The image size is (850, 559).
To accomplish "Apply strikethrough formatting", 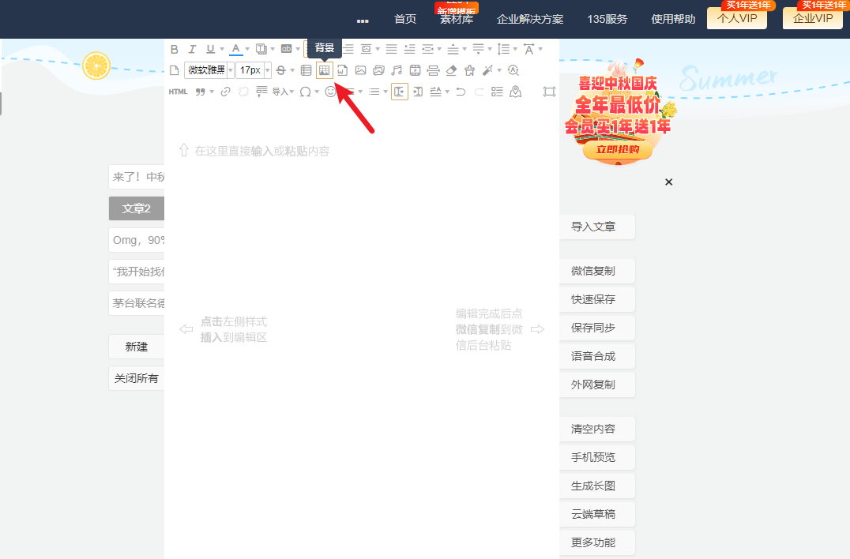I will pyautogui.click(x=280, y=70).
